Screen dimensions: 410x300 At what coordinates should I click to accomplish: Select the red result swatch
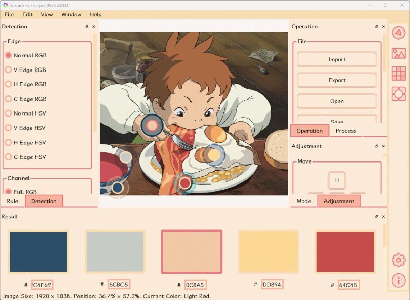pos(345,252)
